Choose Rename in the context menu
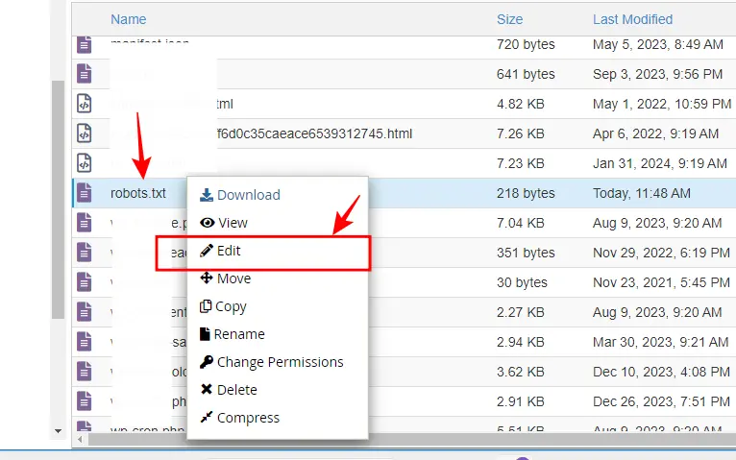Viewport: 736px width, 460px height. pos(232,334)
